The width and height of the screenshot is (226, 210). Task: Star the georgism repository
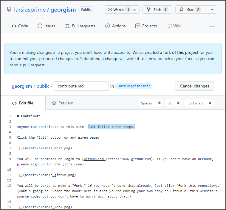point(190,10)
